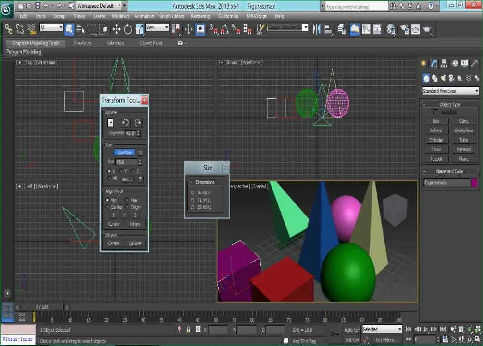Jump to the end frame
The width and height of the screenshot is (483, 346).
[443, 329]
